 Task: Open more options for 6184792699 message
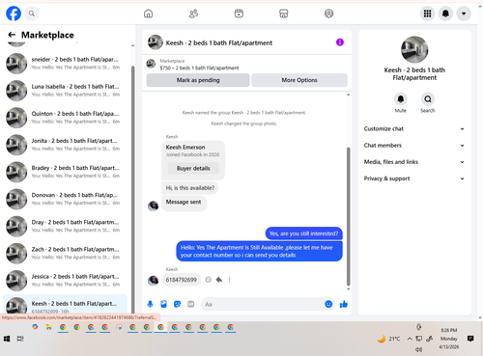[229, 280]
